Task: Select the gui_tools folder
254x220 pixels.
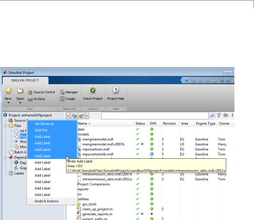Action: point(89,204)
